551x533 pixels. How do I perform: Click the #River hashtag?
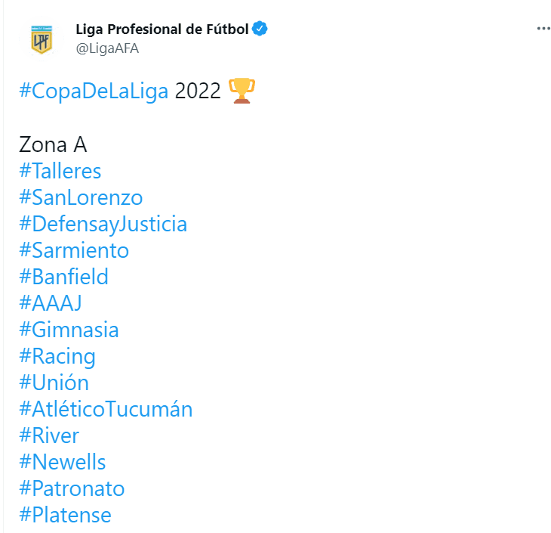(49, 435)
